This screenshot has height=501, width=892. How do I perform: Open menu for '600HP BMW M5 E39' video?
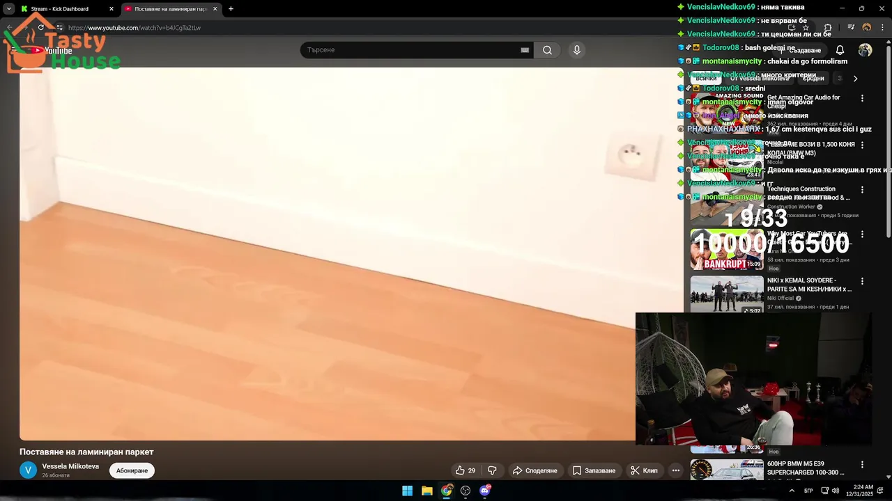862,464
